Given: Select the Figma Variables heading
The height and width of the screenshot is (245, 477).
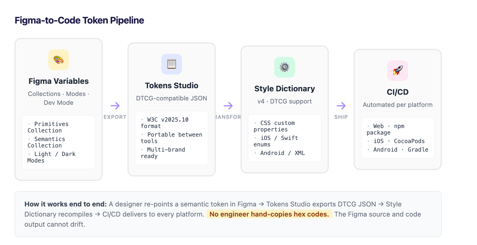Looking at the screenshot, I should point(59,81).
